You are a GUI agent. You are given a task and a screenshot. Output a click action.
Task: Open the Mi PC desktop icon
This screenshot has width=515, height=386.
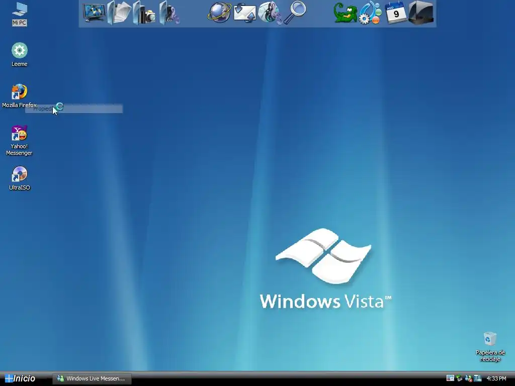(20, 14)
